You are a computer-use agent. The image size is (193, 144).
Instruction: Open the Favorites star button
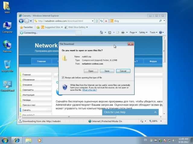(x=26, y=27)
